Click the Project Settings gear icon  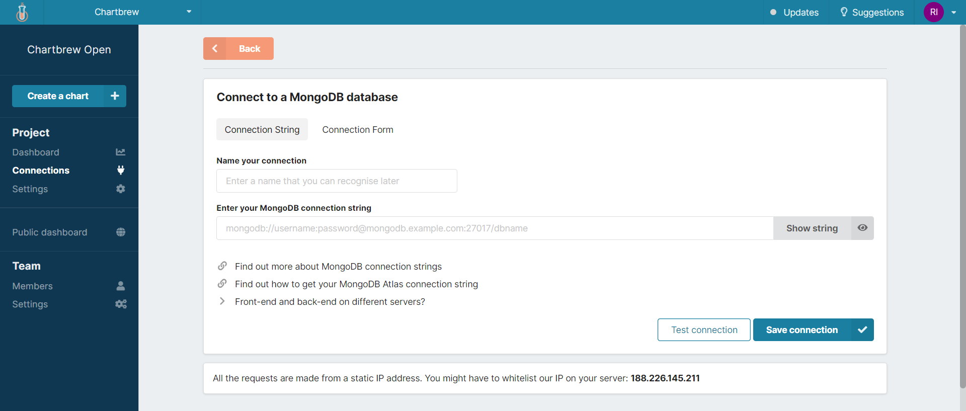click(121, 189)
